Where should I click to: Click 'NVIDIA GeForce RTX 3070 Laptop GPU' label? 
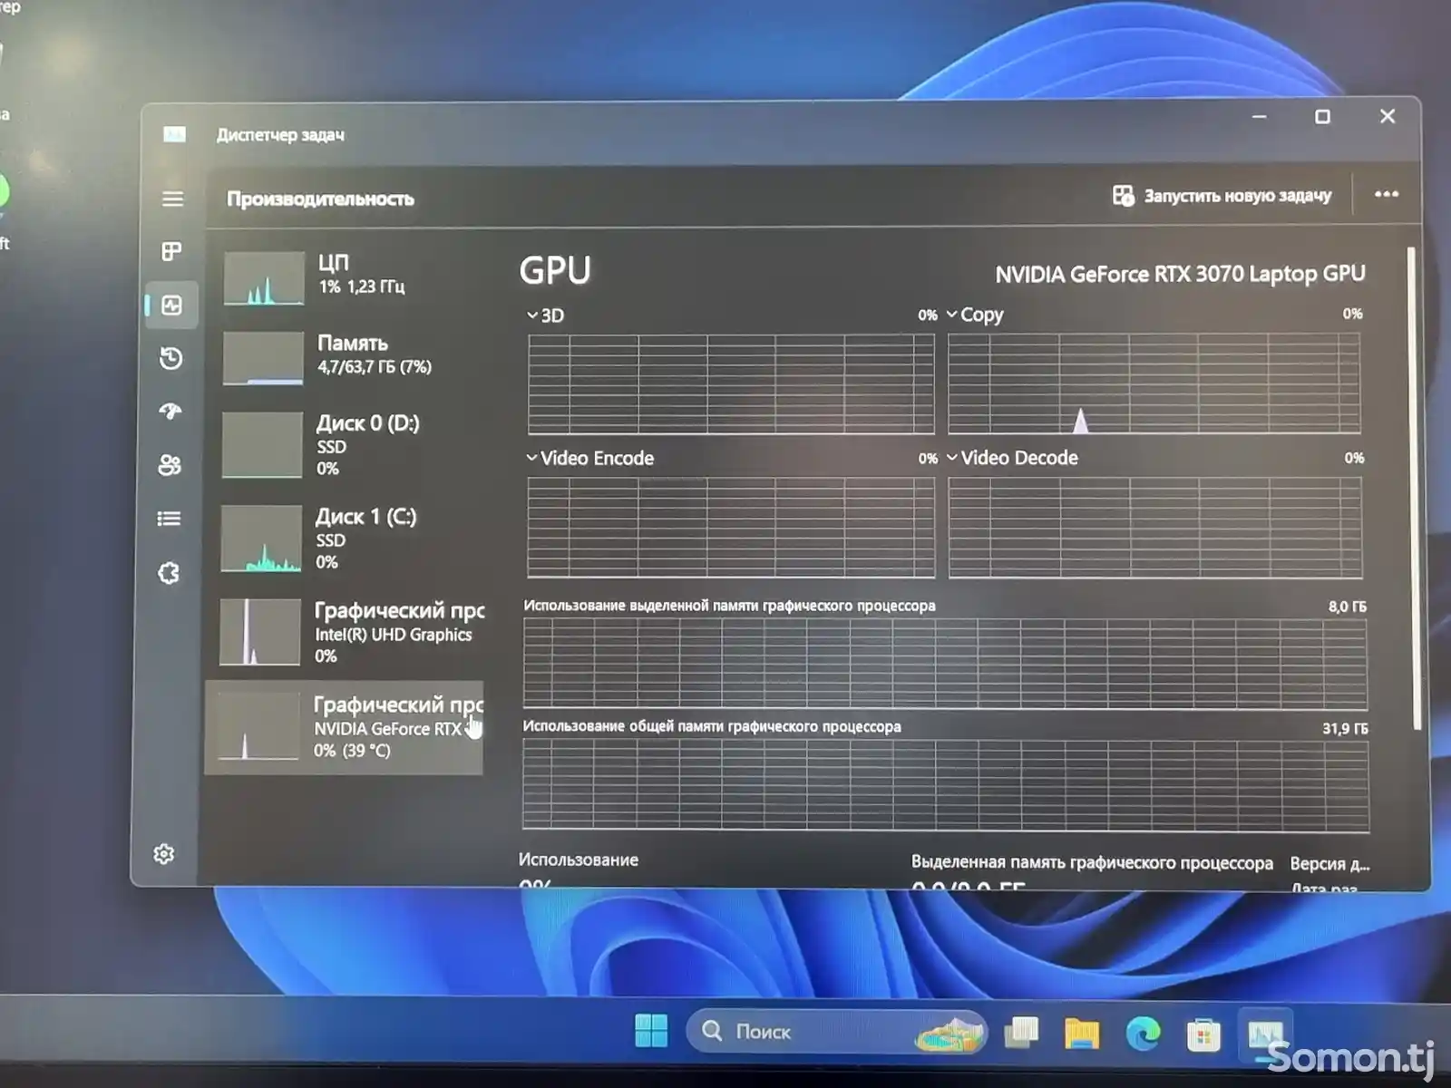[1180, 274]
